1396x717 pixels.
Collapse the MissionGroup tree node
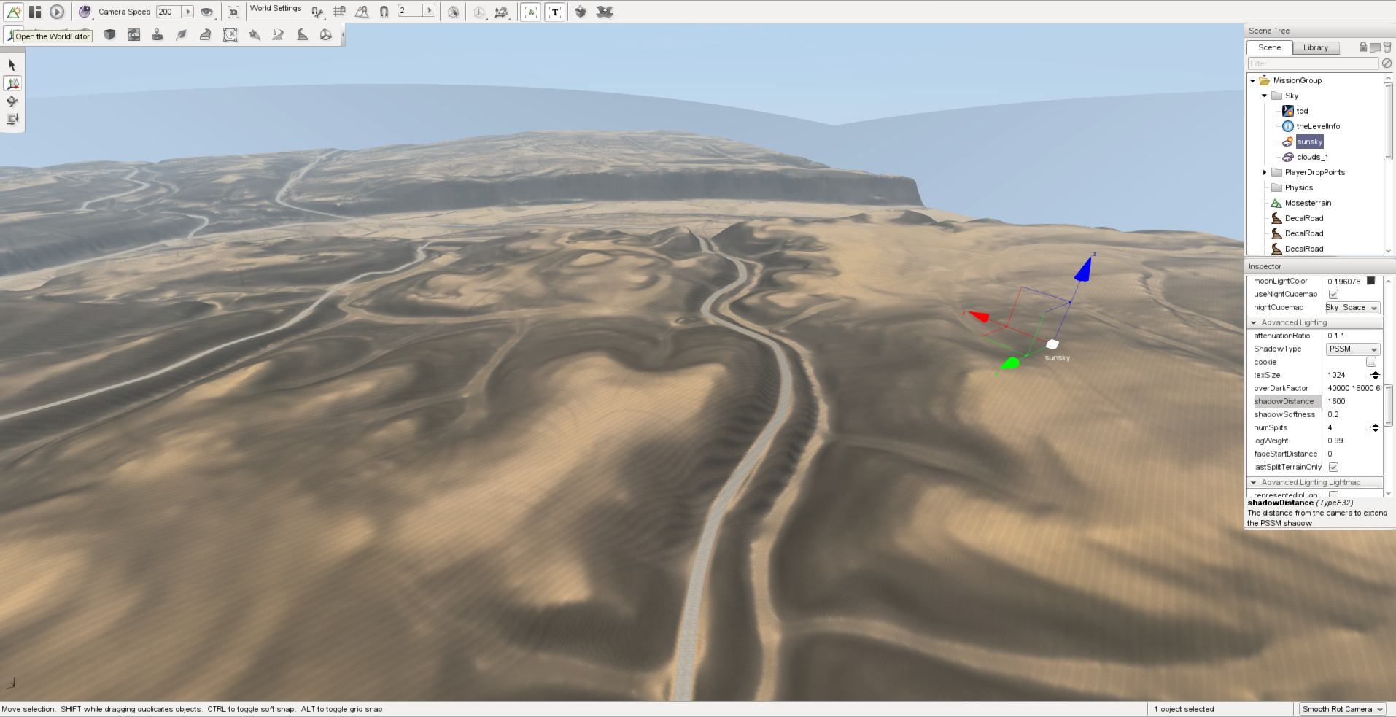point(1253,80)
